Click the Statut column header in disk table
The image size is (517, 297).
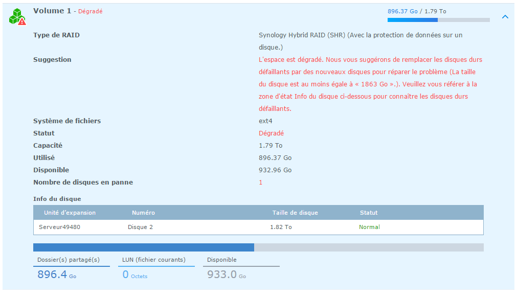369,213
